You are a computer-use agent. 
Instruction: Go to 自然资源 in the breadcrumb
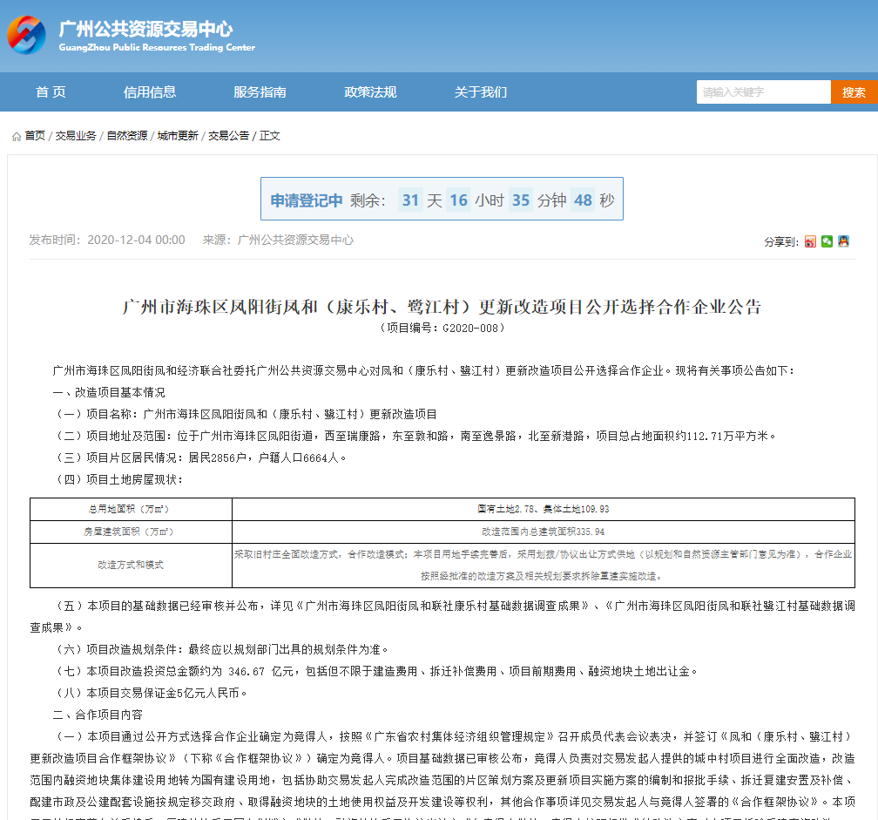pos(126,136)
